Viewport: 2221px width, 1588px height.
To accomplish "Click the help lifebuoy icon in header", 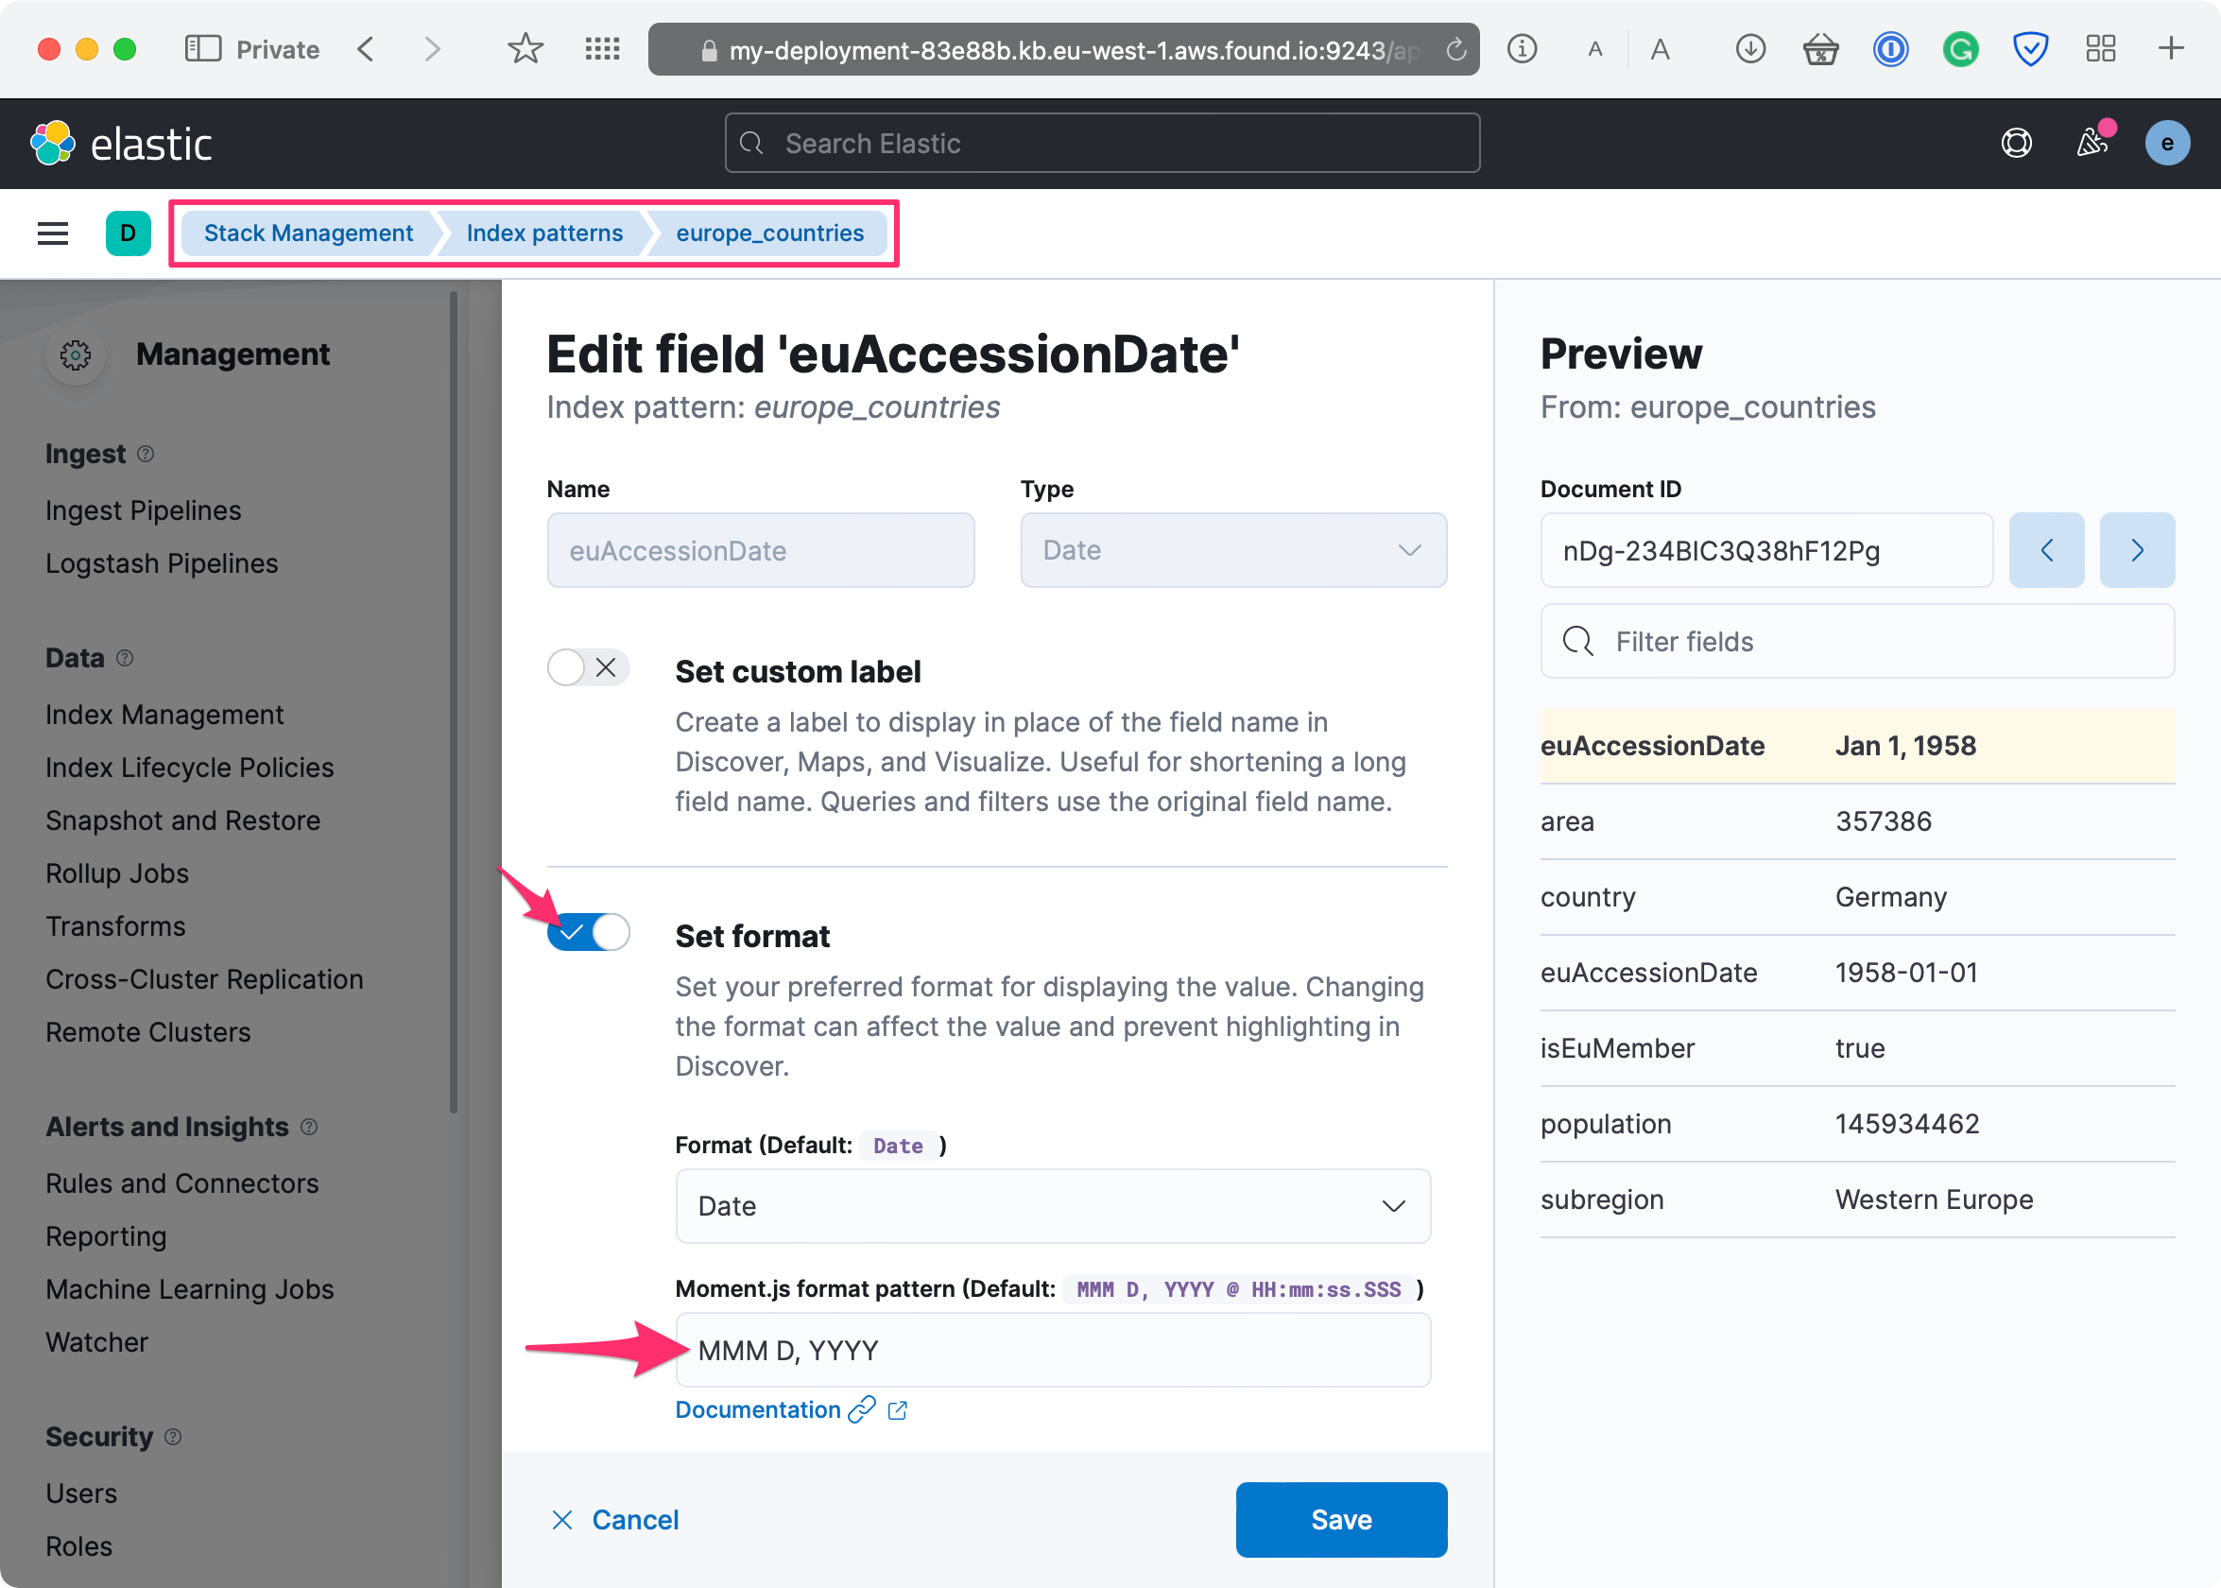I will 2016,144.
